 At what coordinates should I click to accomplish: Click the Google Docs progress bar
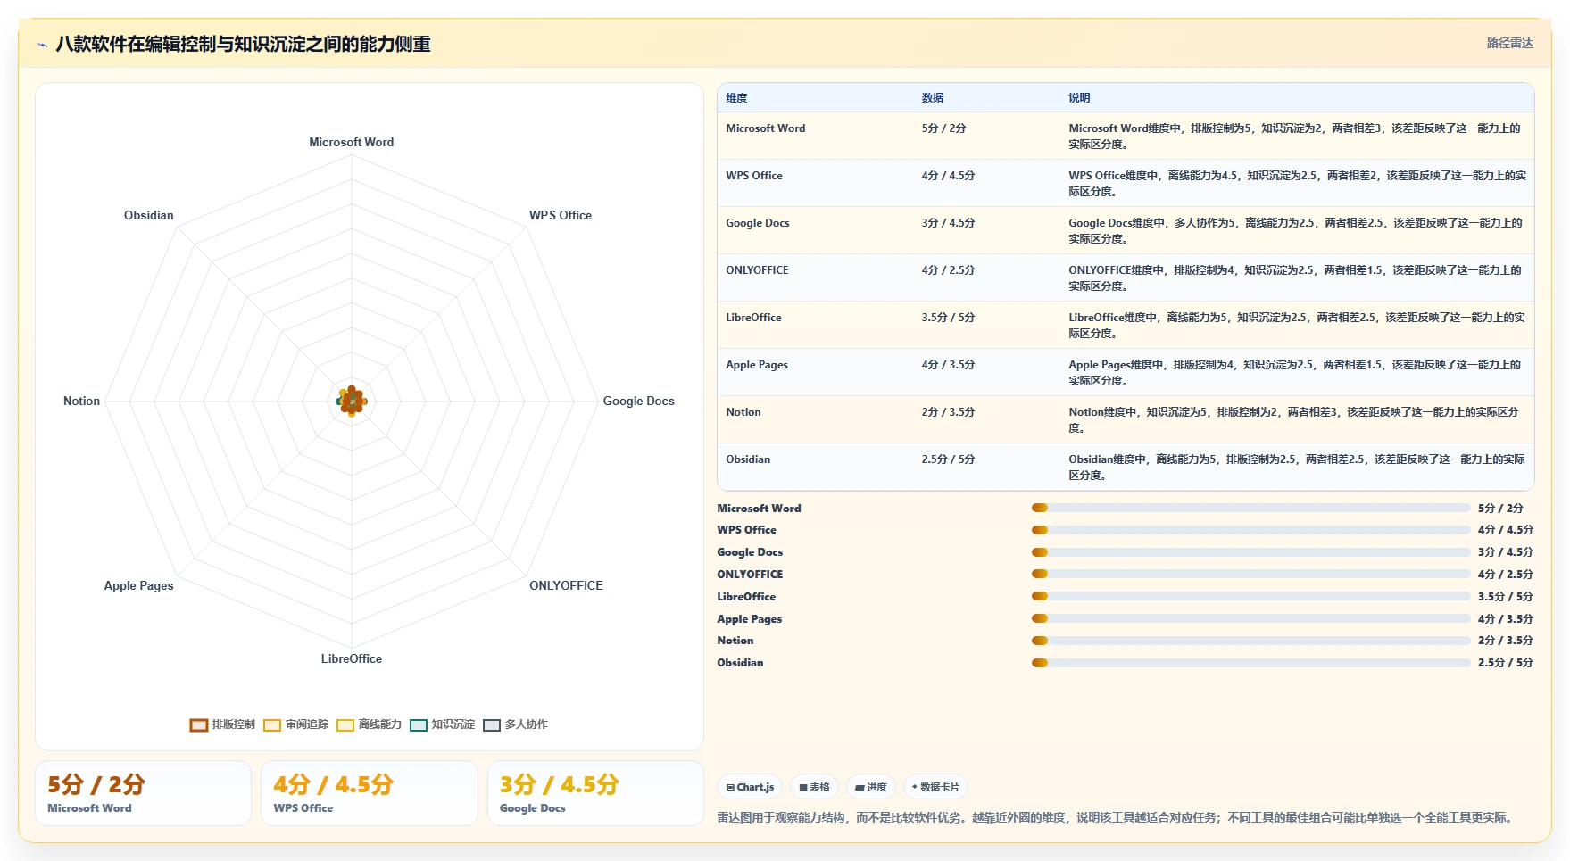(x=1250, y=552)
